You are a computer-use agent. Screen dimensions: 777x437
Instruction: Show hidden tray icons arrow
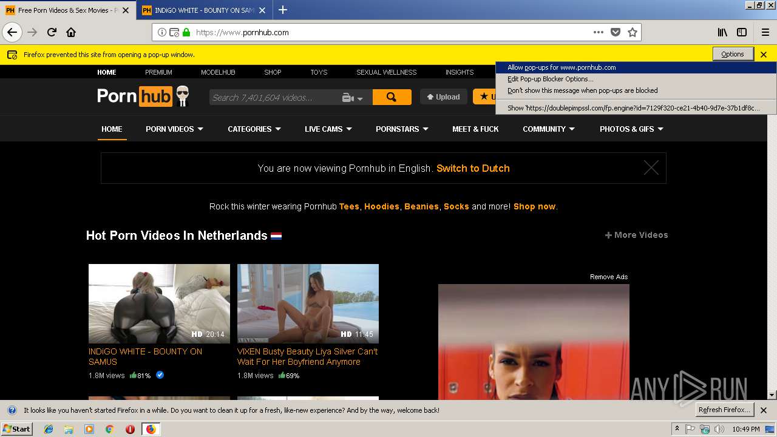(677, 429)
